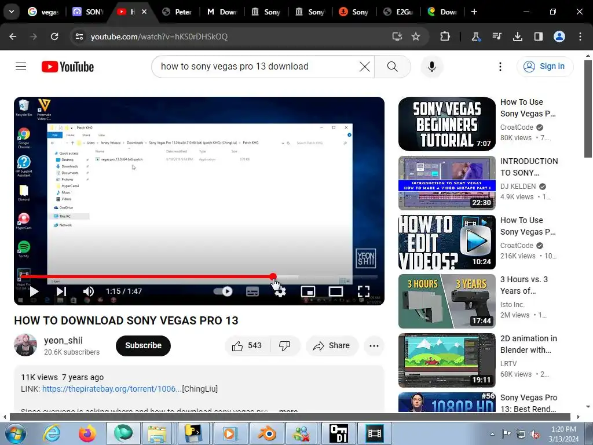Open Sony Vegas Beginners Tutorial thumbnail
The image size is (593, 445).
tap(446, 124)
